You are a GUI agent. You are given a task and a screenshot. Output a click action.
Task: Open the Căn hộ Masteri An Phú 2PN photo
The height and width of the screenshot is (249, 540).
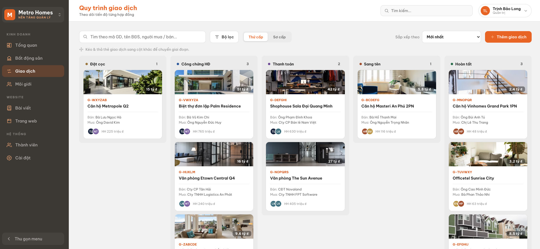pyautogui.click(x=397, y=82)
